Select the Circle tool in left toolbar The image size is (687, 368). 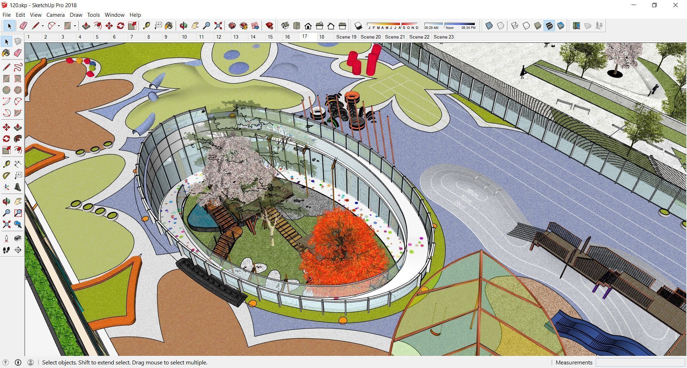[6, 90]
